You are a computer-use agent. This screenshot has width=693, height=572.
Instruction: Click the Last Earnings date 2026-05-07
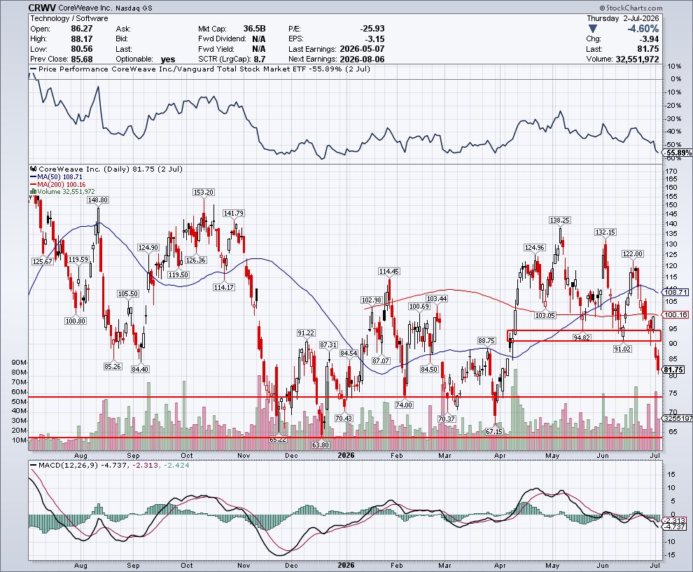tap(362, 49)
